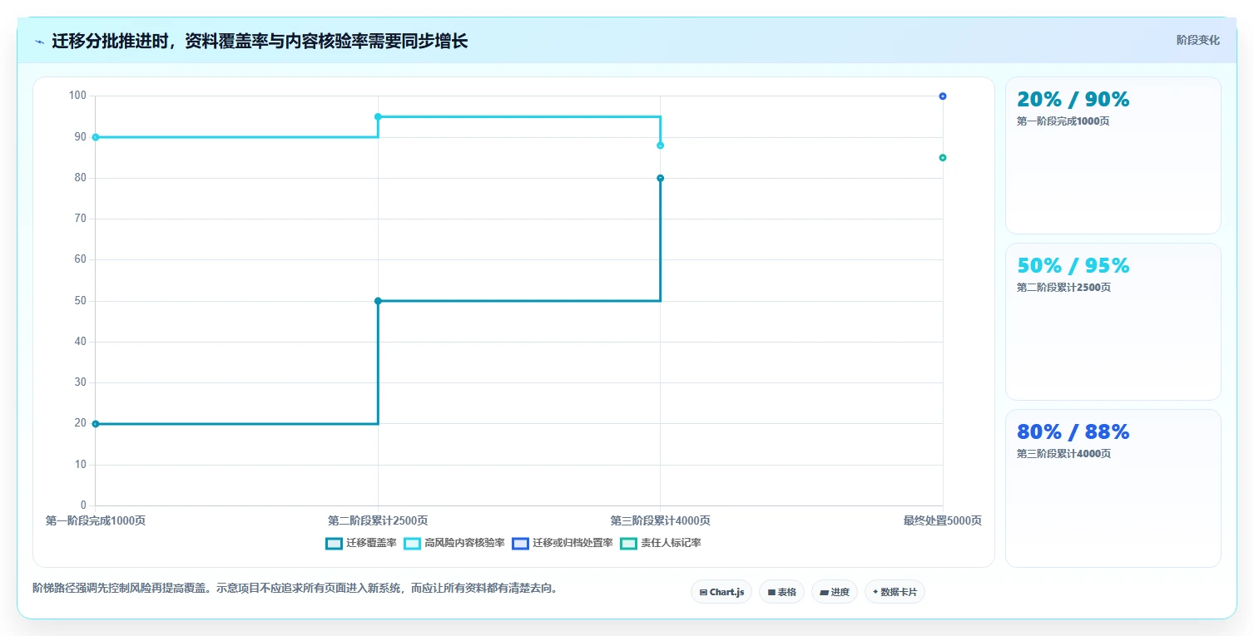Click the 阶梯路径 footnote text
1254x636 pixels.
pyautogui.click(x=295, y=588)
